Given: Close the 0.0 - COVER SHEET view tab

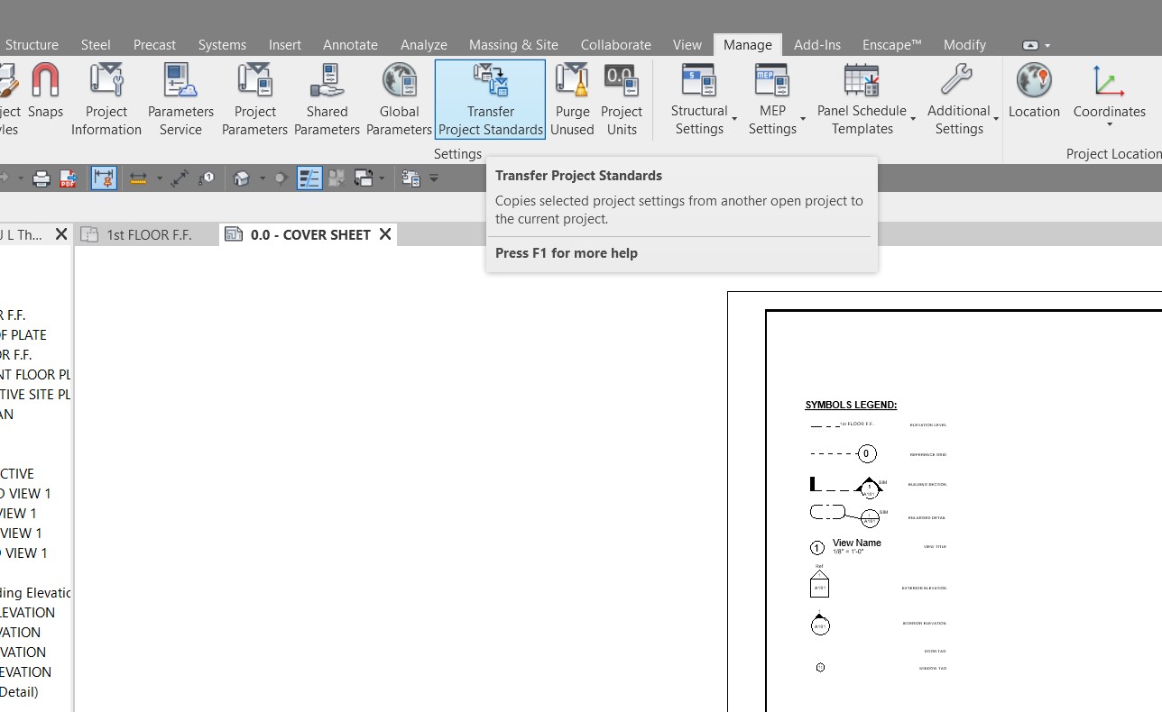Looking at the screenshot, I should (x=384, y=234).
